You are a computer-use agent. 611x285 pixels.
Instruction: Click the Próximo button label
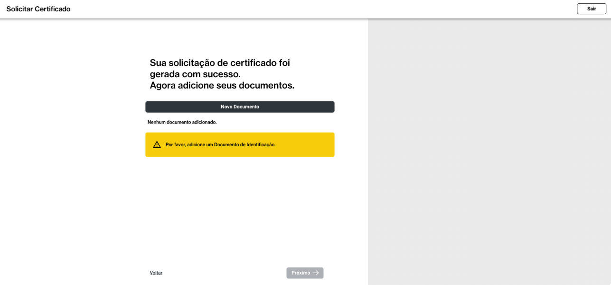click(x=301, y=273)
